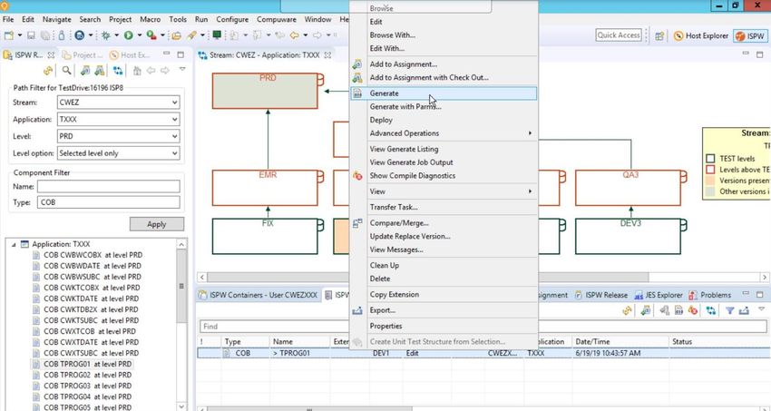Image resolution: width=771 pixels, height=411 pixels.
Task: Maximize the bottom panel view
Action: coord(760,295)
